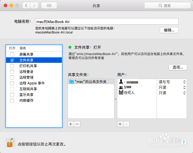The width and height of the screenshot is (193, 153).
Task: Enable 打印机共享 checkbox
Action: click(12, 66)
